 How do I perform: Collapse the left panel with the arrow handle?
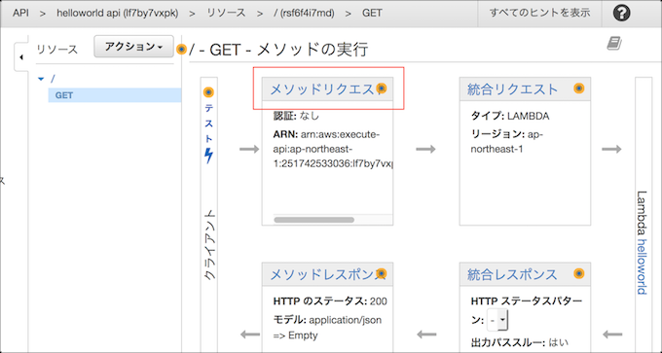coord(21,57)
